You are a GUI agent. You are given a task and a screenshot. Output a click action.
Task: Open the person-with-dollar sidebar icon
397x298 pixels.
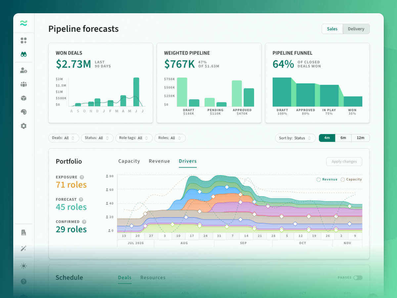point(23,70)
